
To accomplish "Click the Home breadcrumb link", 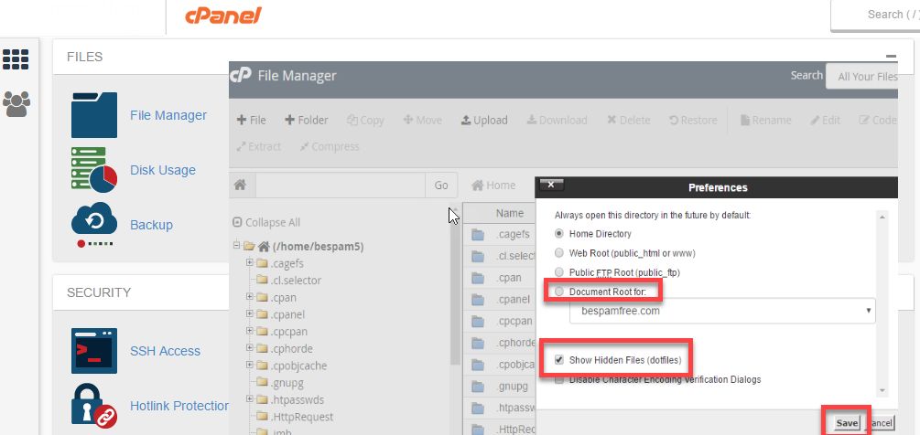I will (493, 185).
